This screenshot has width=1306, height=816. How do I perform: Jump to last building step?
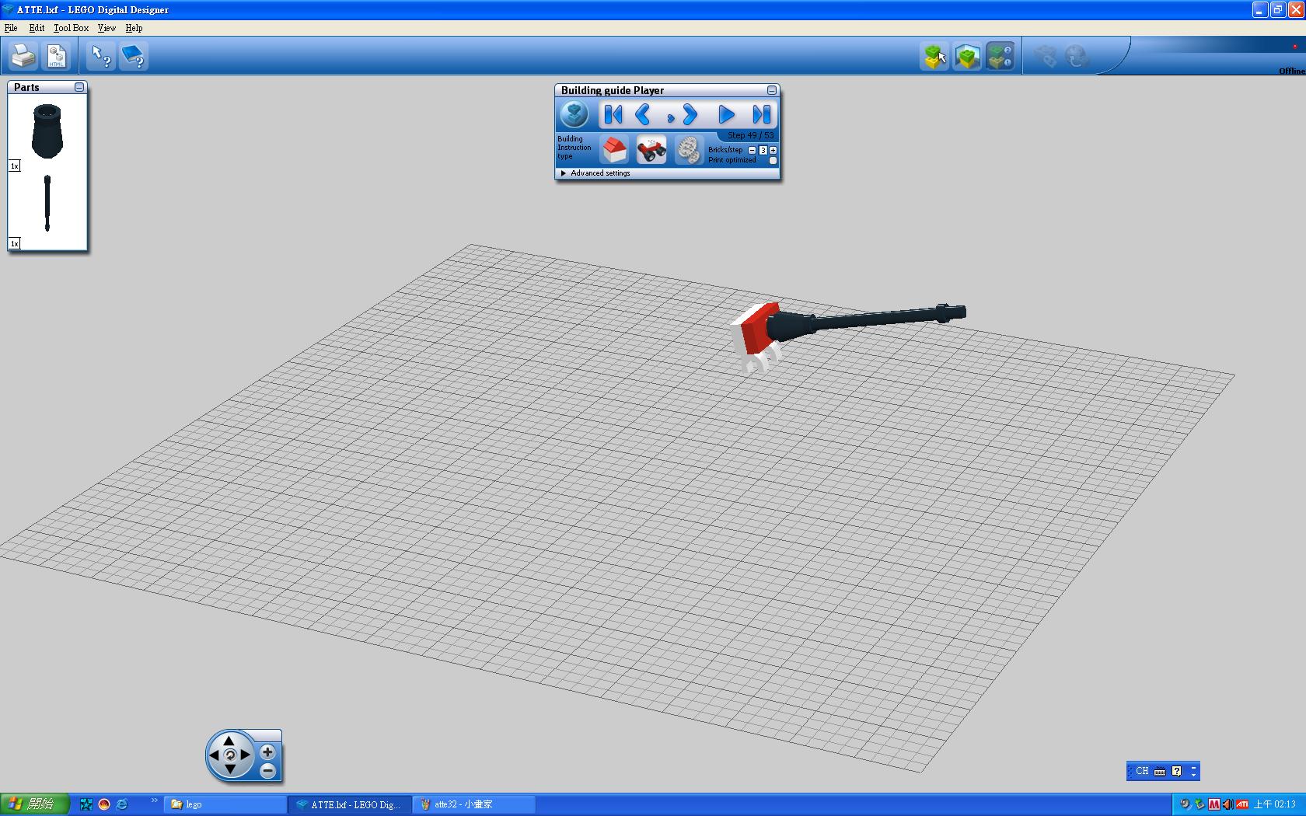point(761,115)
